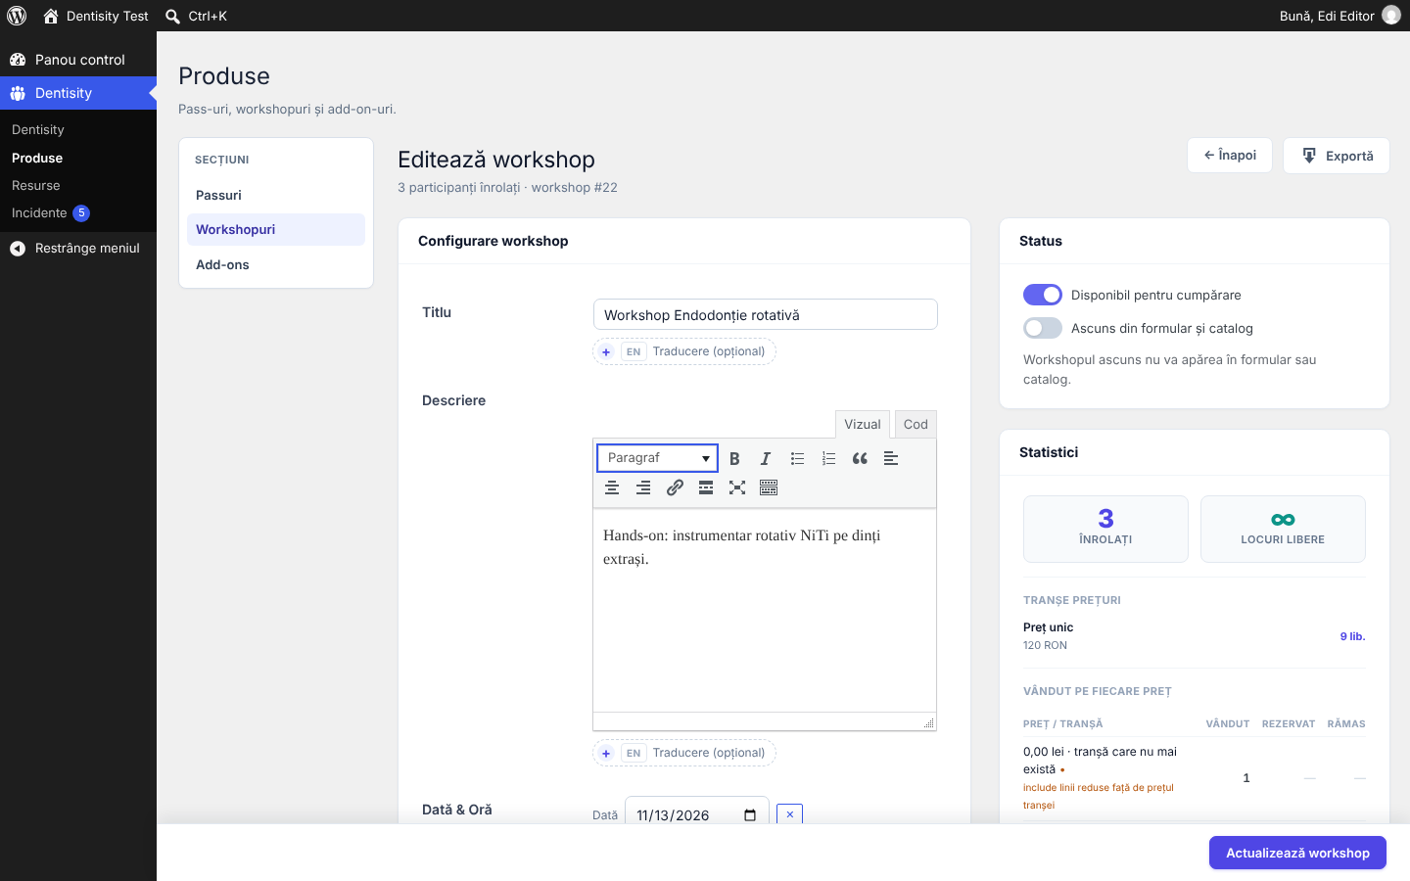
Task: Click the Edi Editor user avatar
Action: coord(1391,16)
